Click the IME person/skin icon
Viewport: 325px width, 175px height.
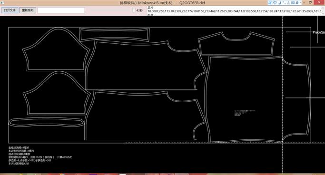click(x=288, y=3)
